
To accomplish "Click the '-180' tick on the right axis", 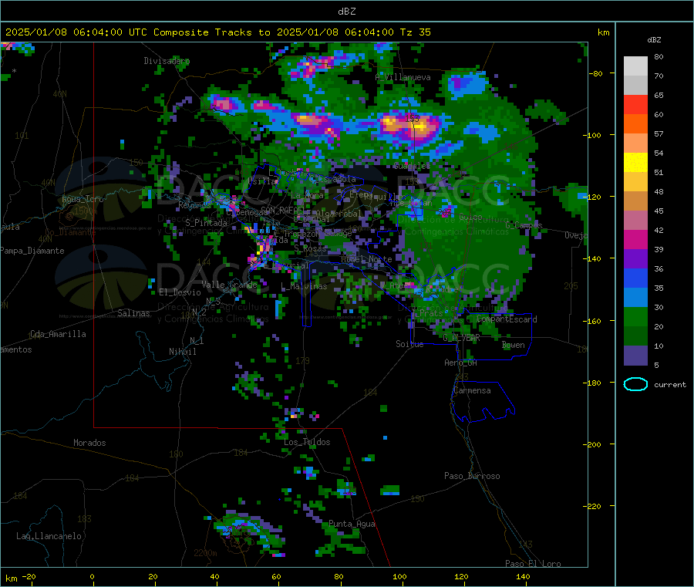I will click(591, 383).
